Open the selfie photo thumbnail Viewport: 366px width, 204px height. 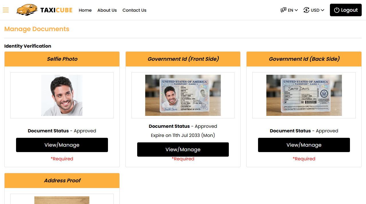click(62, 95)
